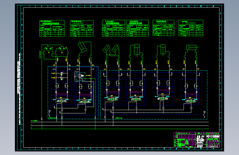Viewport: 239px width, 155px height.
Task: Pick the directional valve under ports A5/B5
Action: click(x=136, y=99)
